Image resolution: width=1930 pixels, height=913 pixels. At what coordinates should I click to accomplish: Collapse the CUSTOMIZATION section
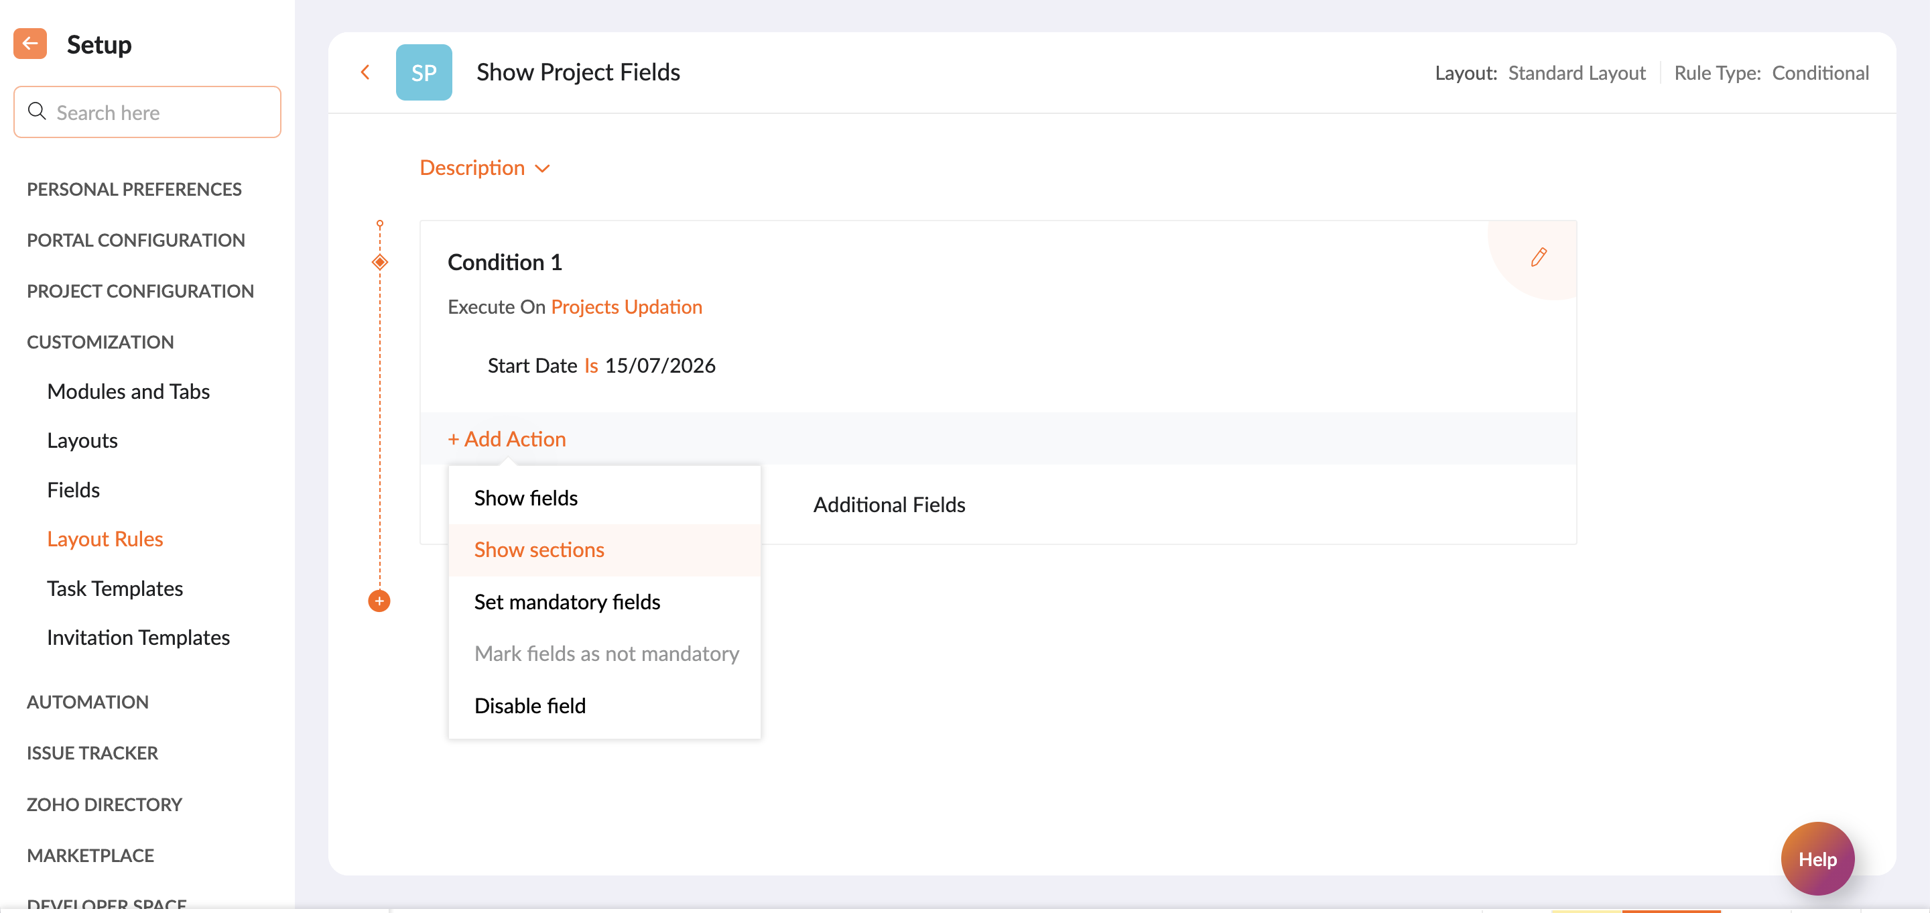point(101,342)
